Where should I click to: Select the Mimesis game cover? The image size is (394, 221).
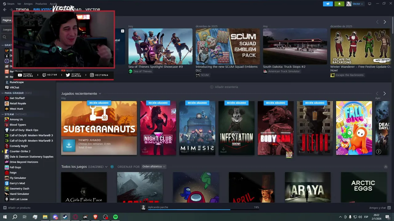click(197, 128)
